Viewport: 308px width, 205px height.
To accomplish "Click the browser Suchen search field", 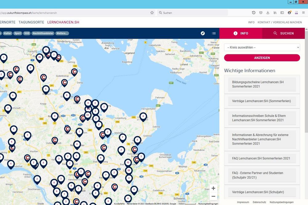I will (192, 13).
